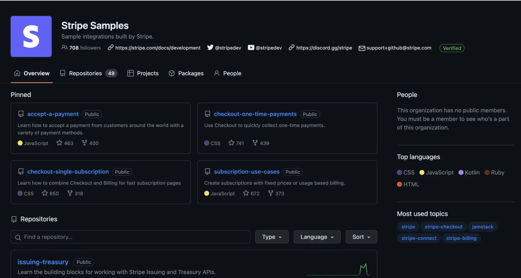
Task: Click the stripe-billing topic tag
Action: pos(461,238)
